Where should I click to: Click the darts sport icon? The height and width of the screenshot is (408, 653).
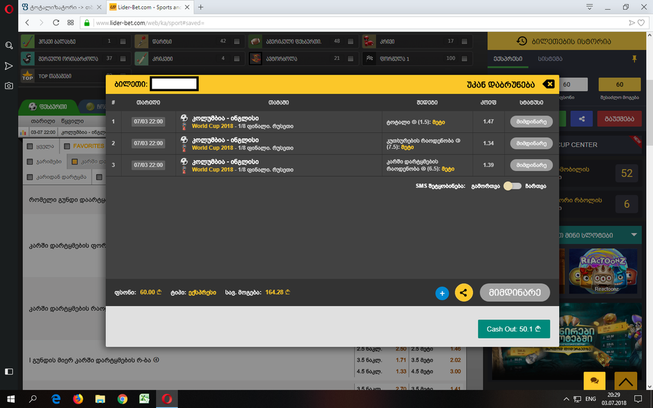point(142,41)
